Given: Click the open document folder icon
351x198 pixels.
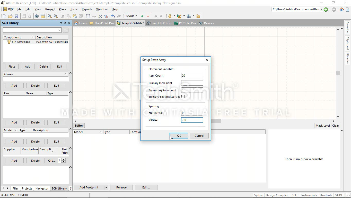Looking at the screenshot, I should pos(10,16).
